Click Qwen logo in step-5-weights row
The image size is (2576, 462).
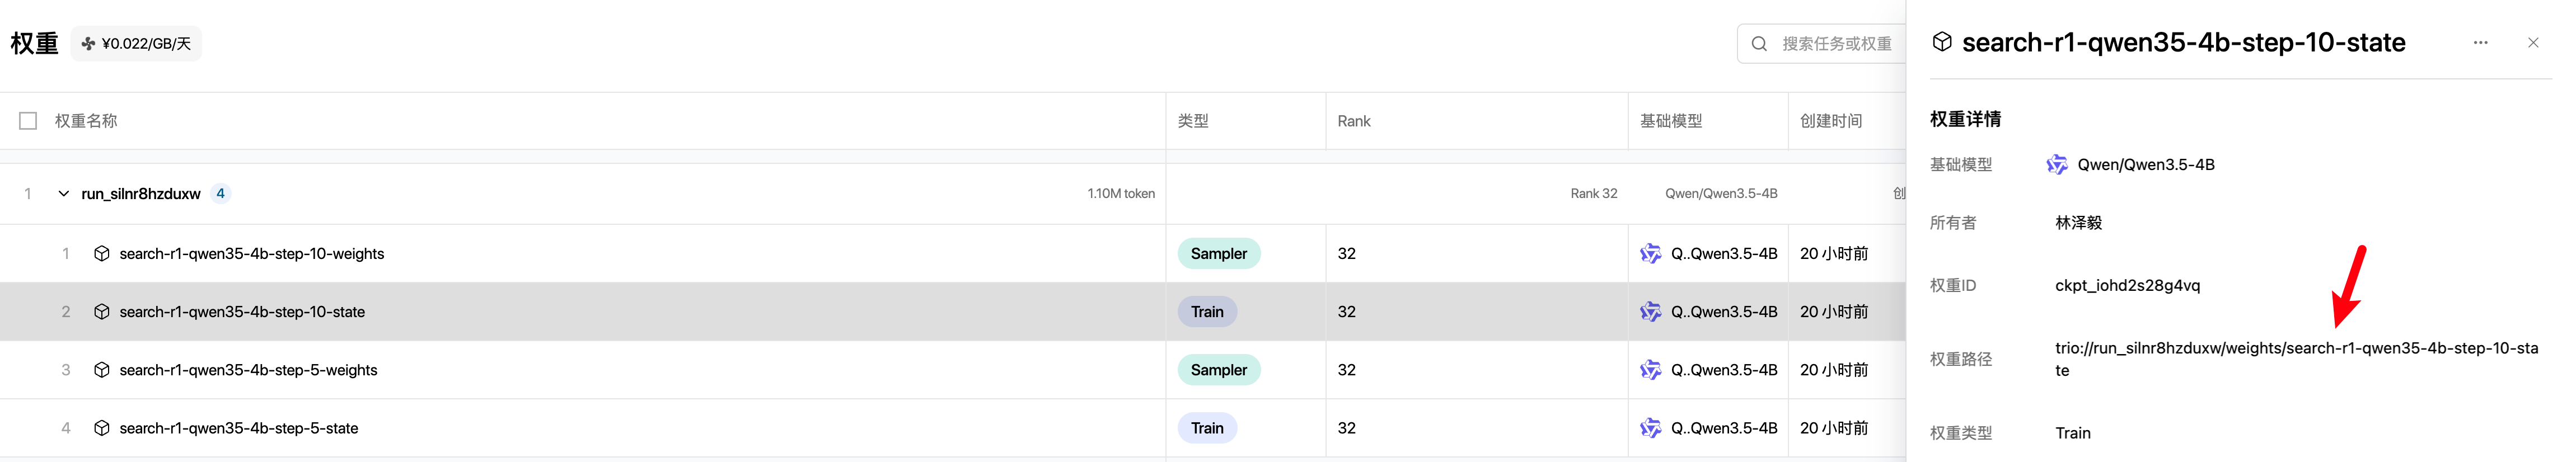1650,370
